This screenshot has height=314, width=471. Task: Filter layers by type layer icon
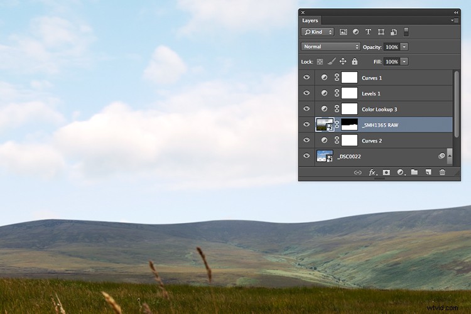(x=368, y=32)
